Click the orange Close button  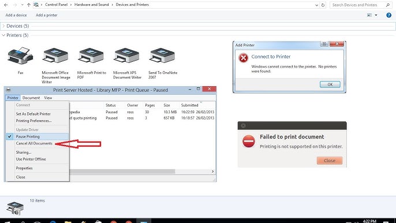click(330, 161)
